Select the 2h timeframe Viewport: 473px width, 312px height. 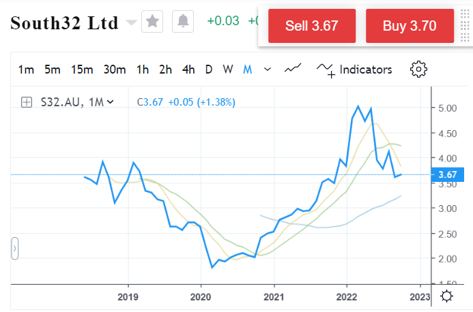coord(165,69)
